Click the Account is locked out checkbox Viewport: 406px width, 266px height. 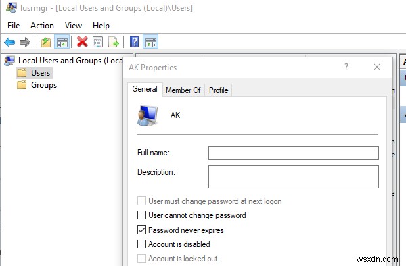141,259
